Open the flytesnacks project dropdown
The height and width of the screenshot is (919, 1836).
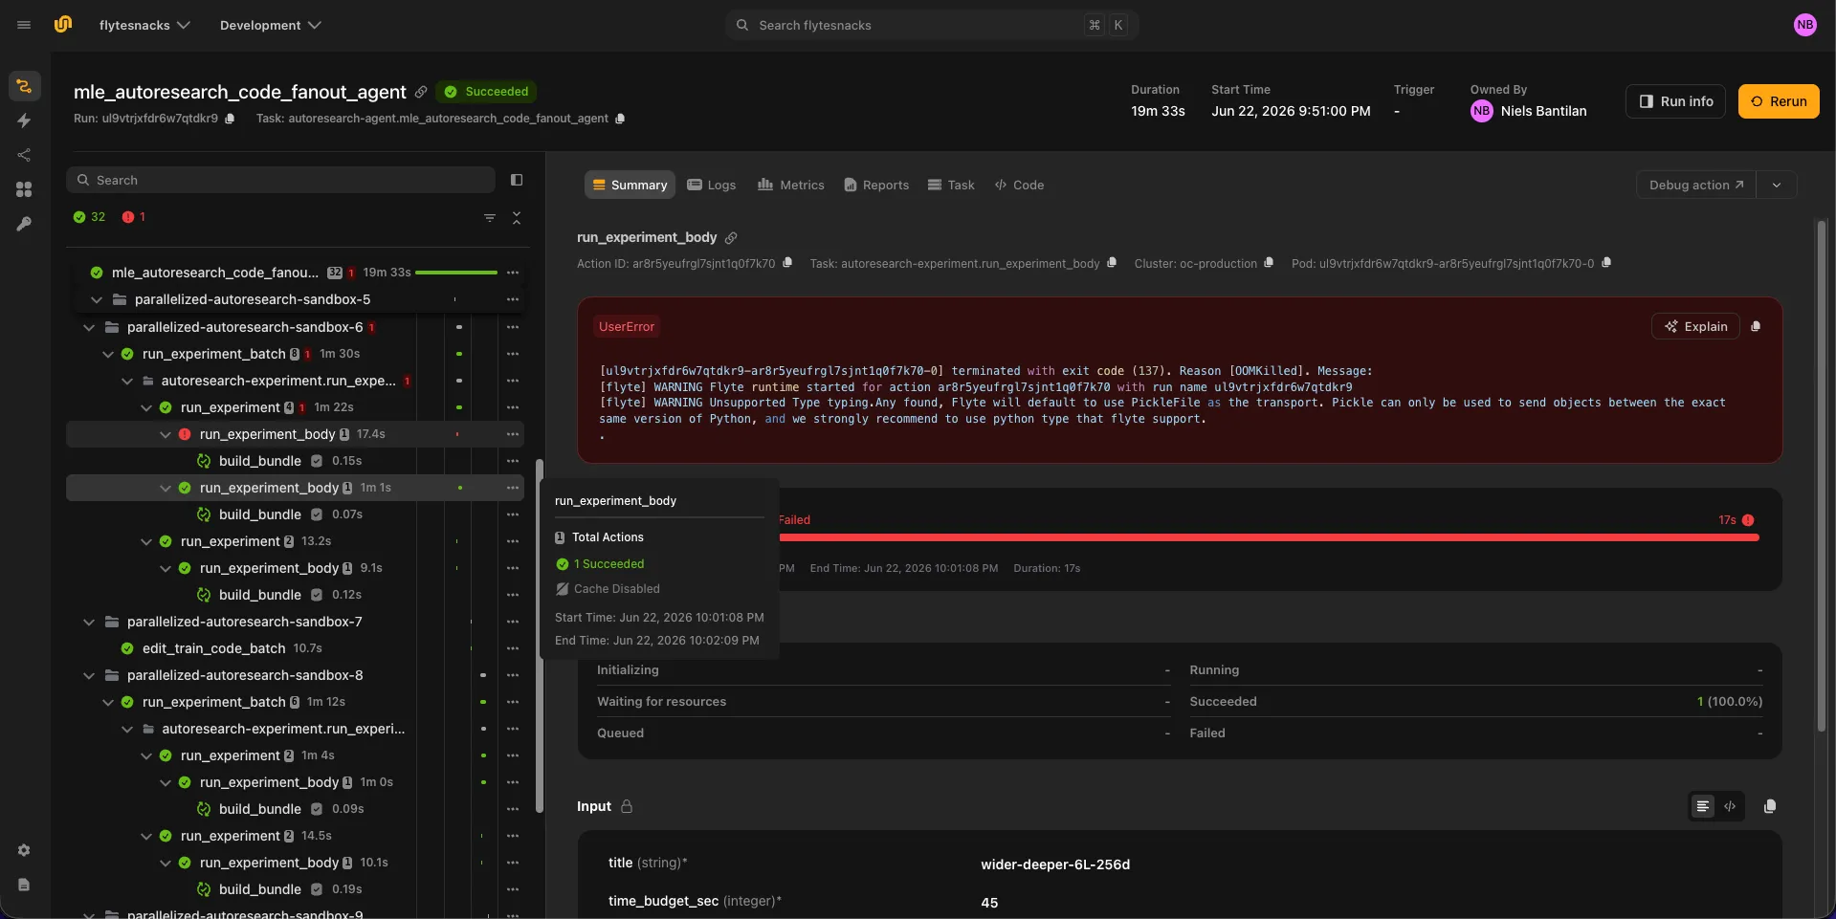point(144,25)
